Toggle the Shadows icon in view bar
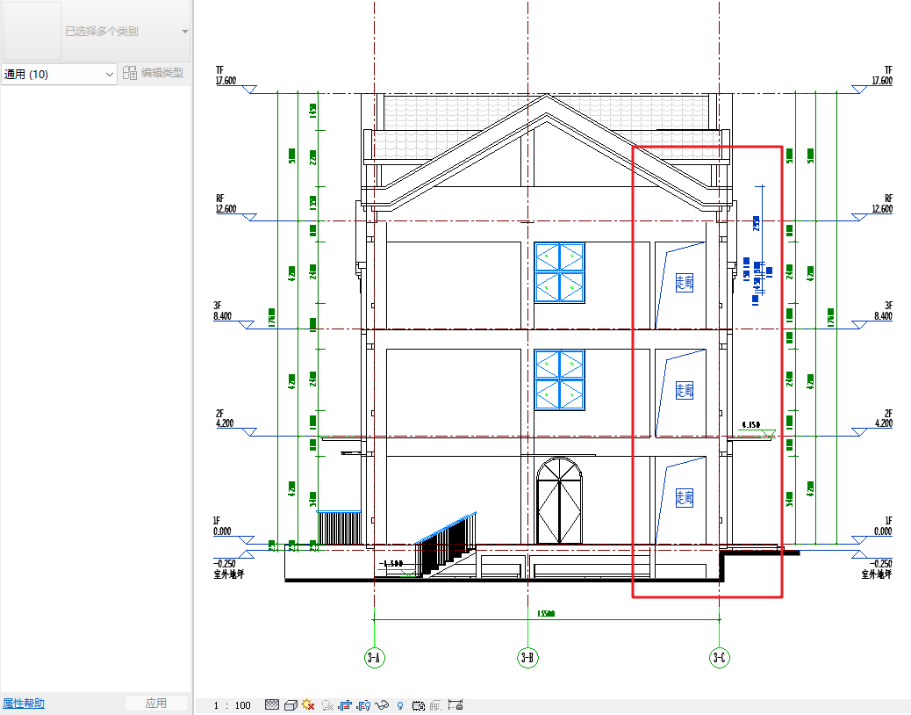This screenshot has width=911, height=715. click(326, 705)
